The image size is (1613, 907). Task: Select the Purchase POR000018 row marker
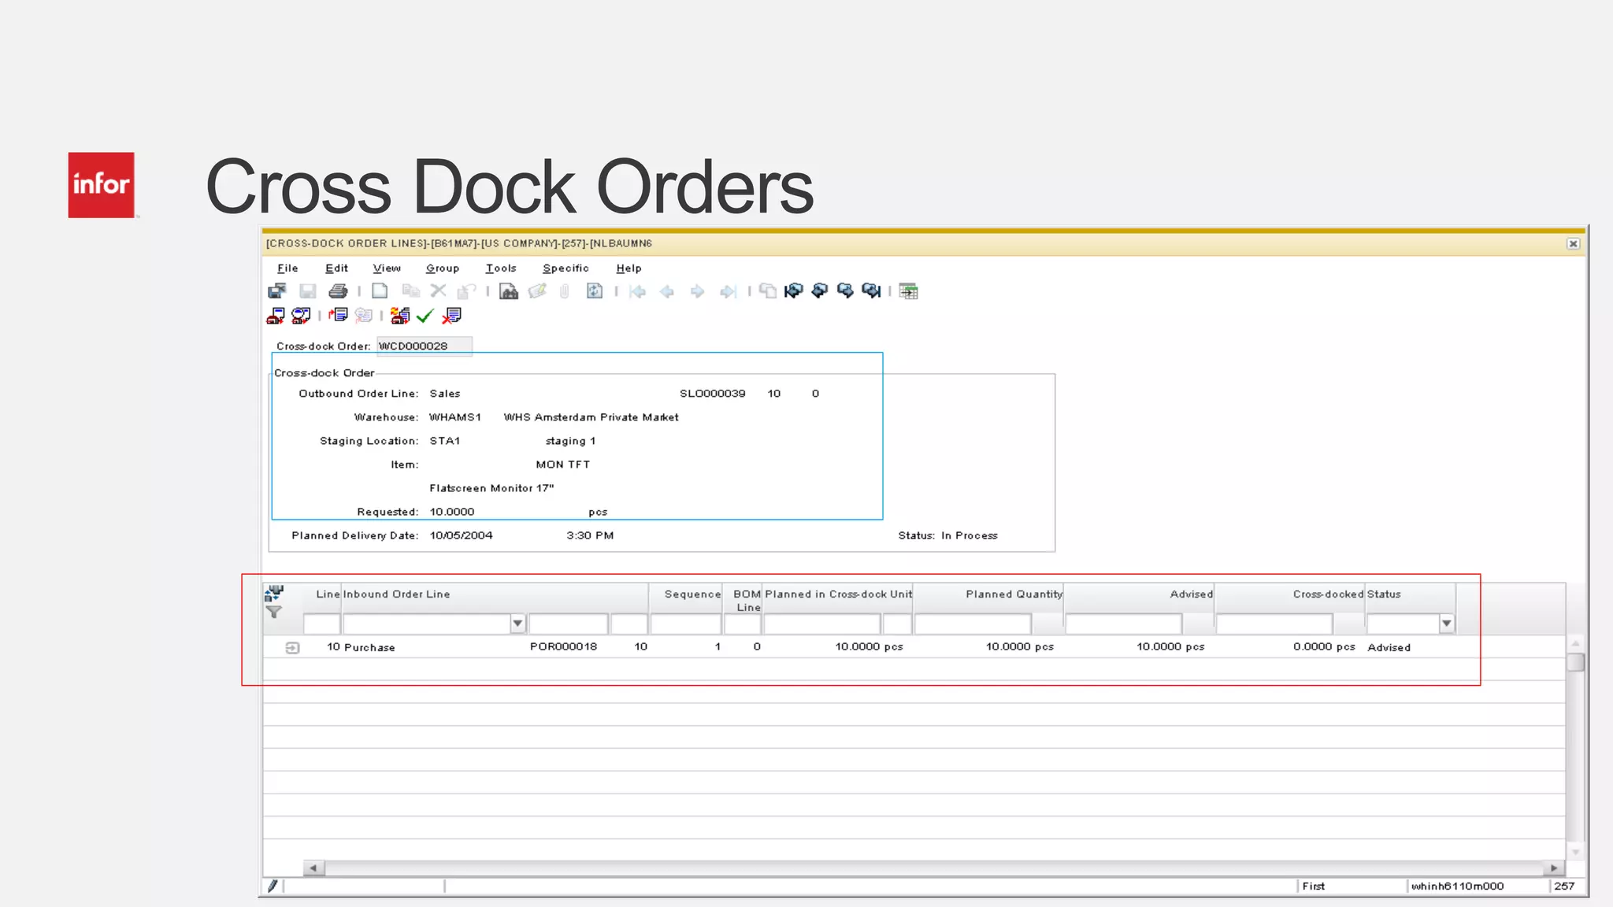tap(292, 648)
